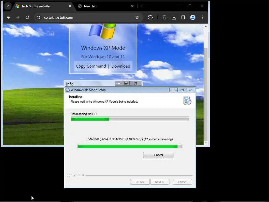Go back in browser history
269x202 pixels.
coord(8,17)
